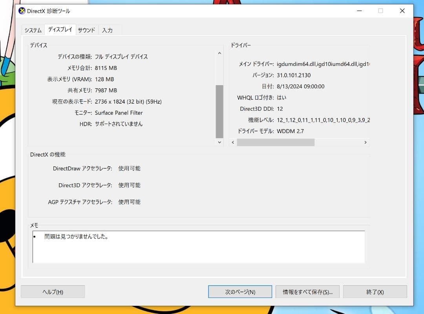Click the up arrow of device list scrollbar
Viewport: 424px width, 314px height.
pos(219,53)
